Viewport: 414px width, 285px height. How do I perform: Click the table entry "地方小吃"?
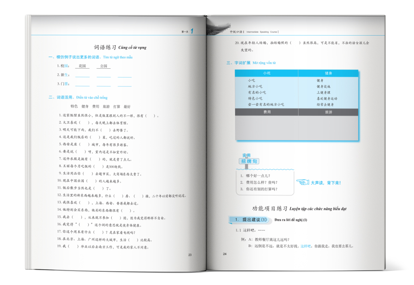pos(255,86)
